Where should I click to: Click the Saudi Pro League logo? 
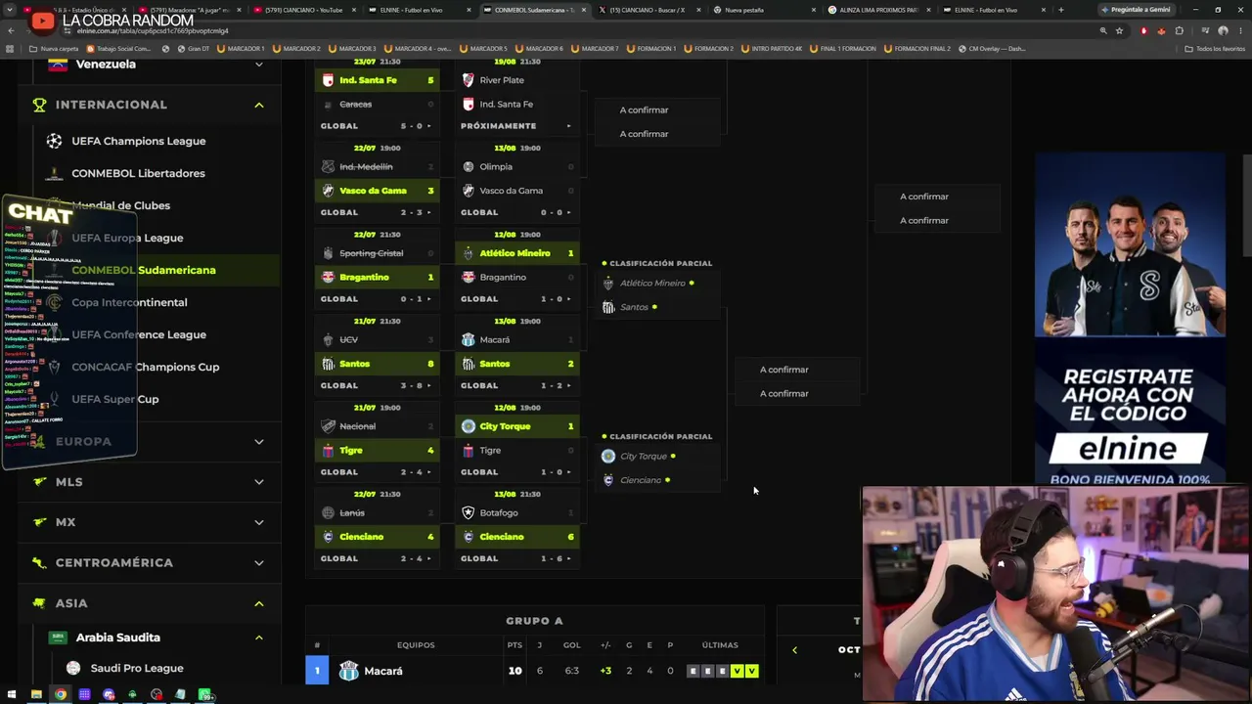pyautogui.click(x=73, y=668)
